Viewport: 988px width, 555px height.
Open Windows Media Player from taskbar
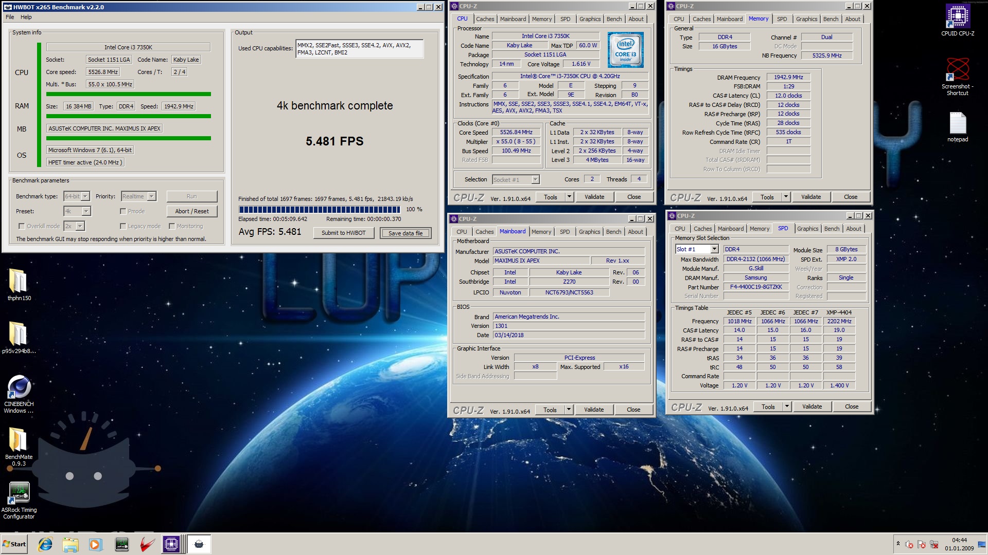(95, 544)
